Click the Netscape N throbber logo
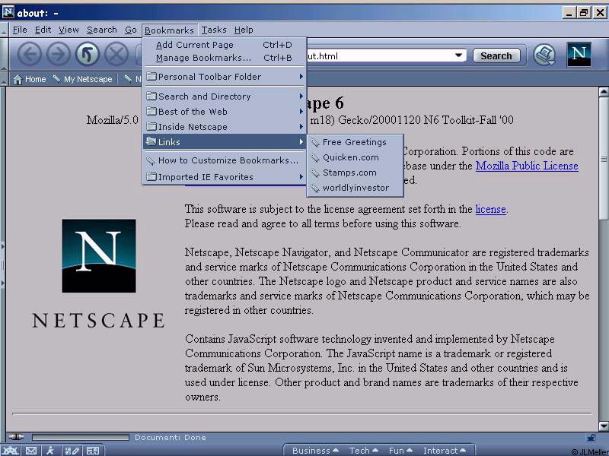609x456 pixels. [579, 54]
